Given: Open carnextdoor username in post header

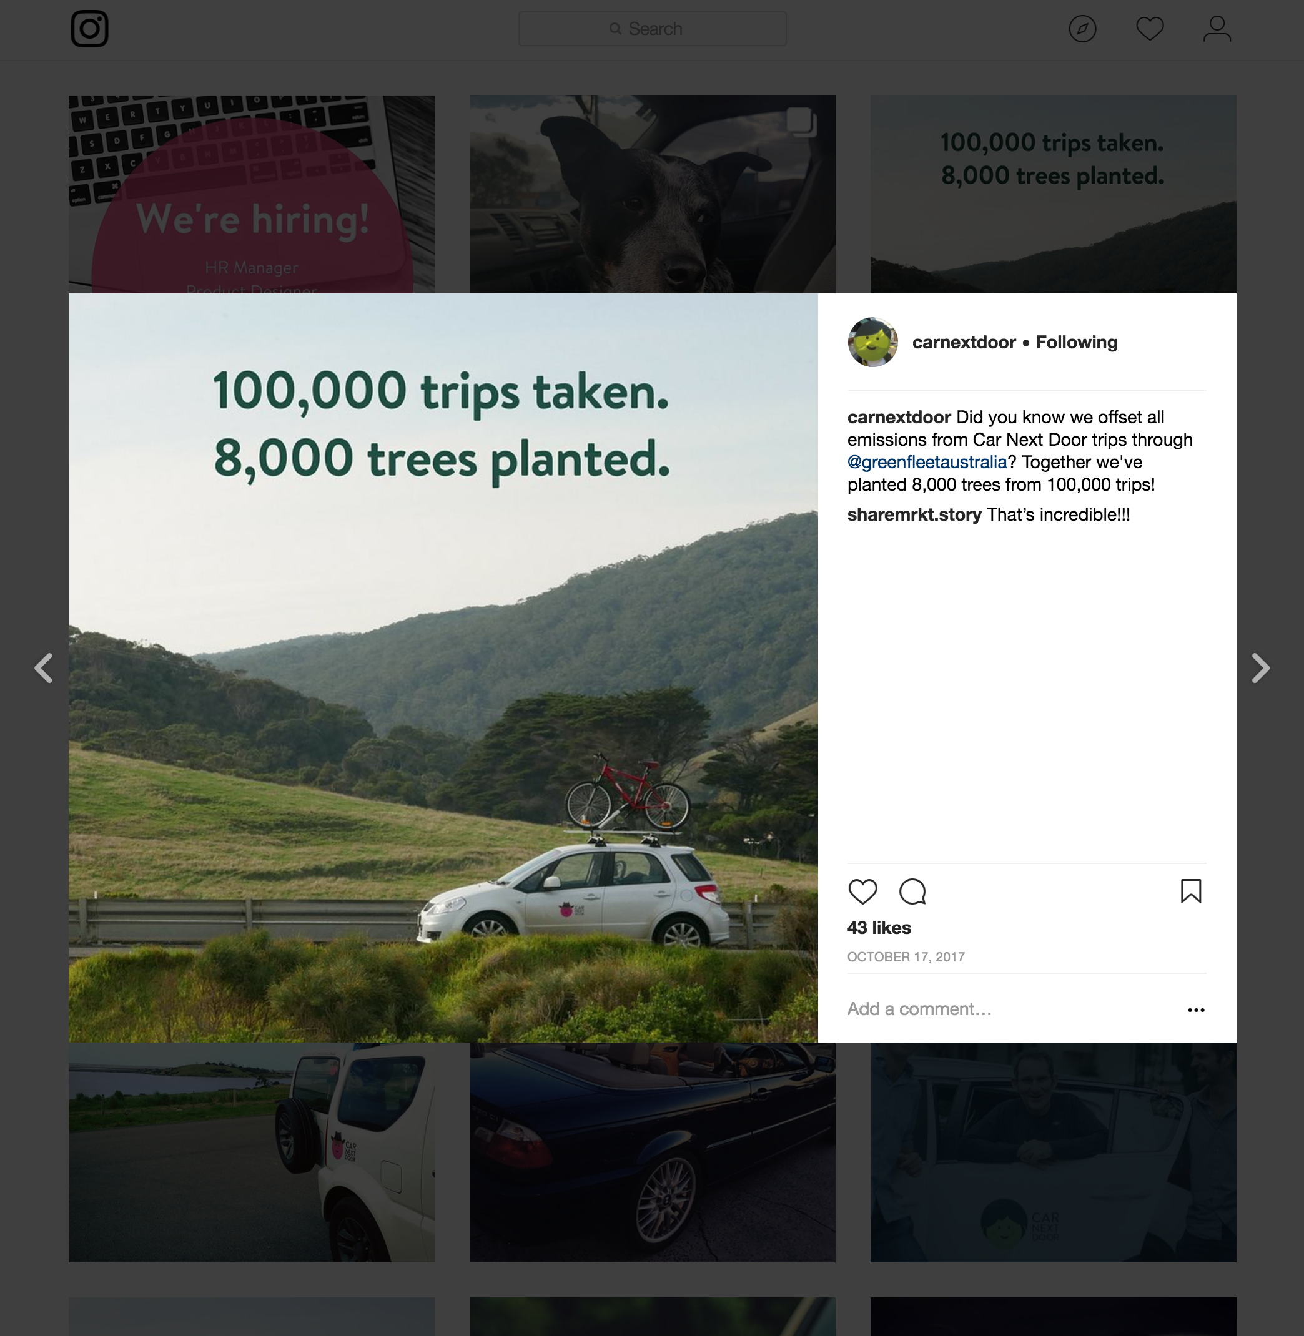Looking at the screenshot, I should pyautogui.click(x=964, y=342).
